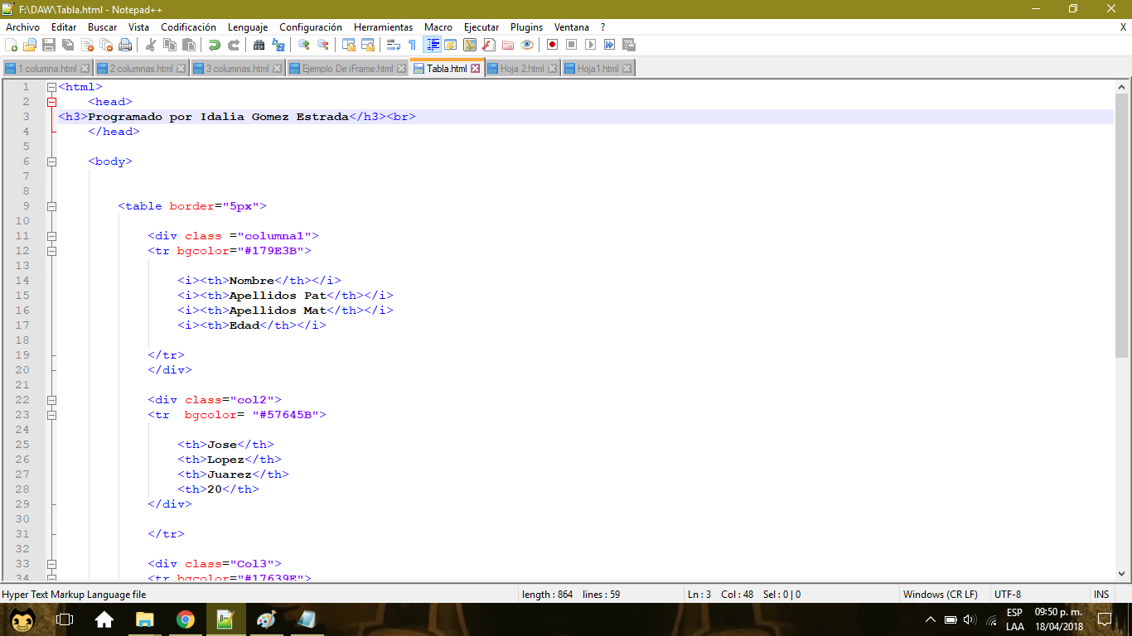Image resolution: width=1132 pixels, height=636 pixels.
Task: Save all open files
Action: coord(69,44)
